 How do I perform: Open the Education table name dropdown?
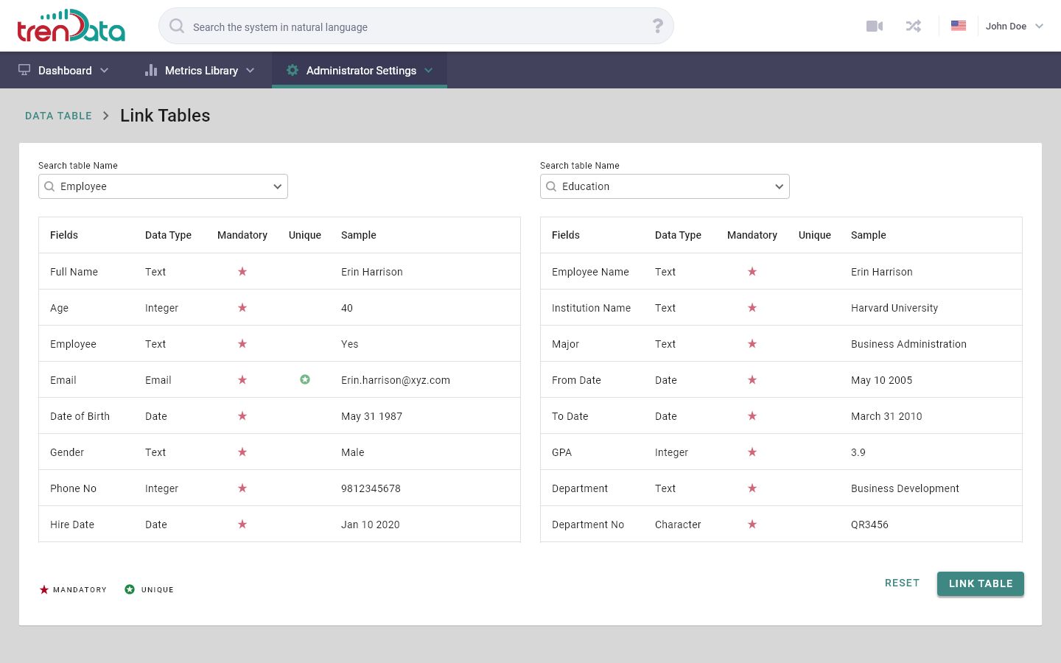coord(779,187)
